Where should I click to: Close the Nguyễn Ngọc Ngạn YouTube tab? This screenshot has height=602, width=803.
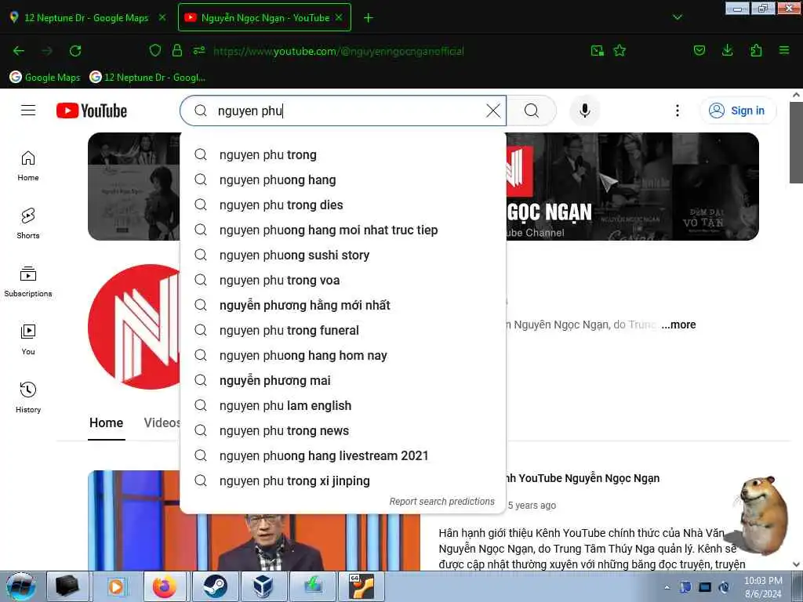pos(339,17)
